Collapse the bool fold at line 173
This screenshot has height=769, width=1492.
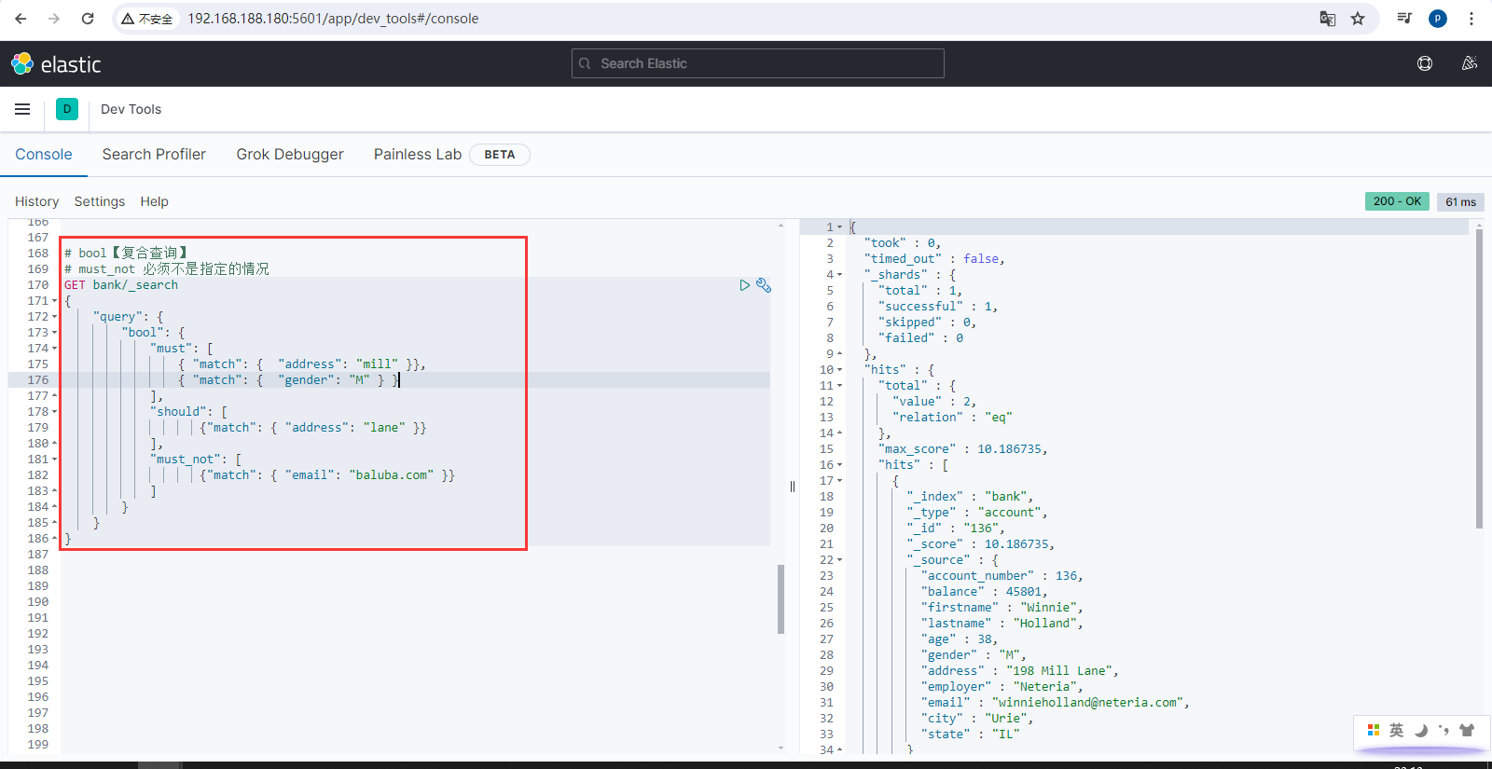(55, 333)
